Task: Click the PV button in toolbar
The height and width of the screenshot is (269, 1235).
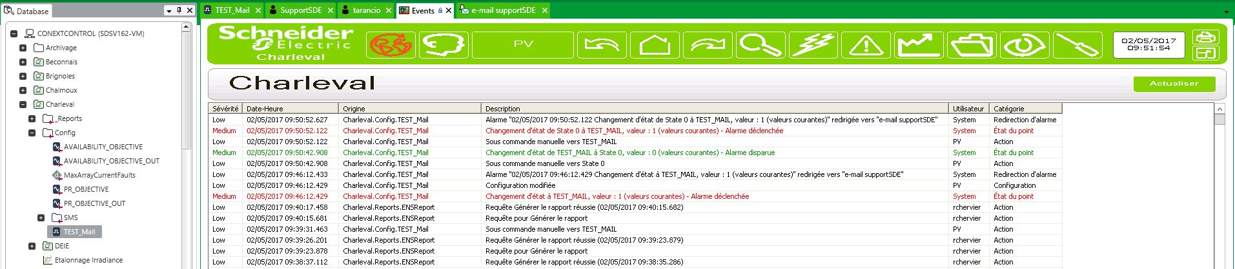Action: pyautogui.click(x=523, y=45)
